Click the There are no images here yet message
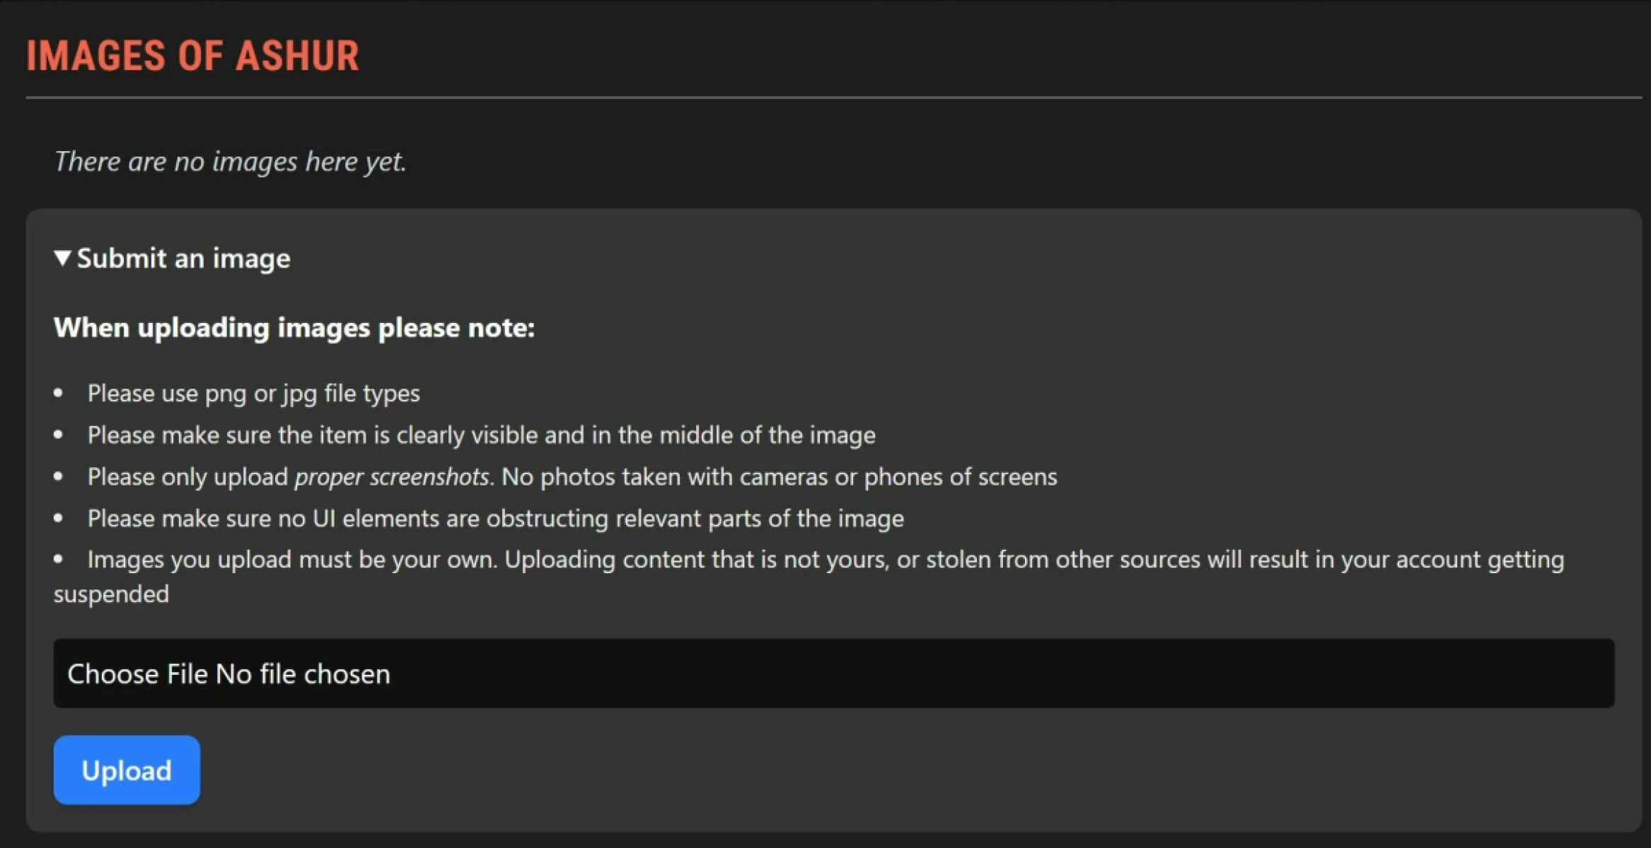Image resolution: width=1651 pixels, height=848 pixels. pyautogui.click(x=231, y=161)
